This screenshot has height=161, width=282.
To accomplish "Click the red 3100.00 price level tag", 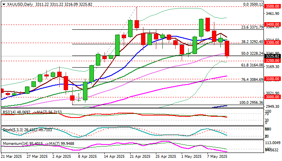I will click(272, 79).
